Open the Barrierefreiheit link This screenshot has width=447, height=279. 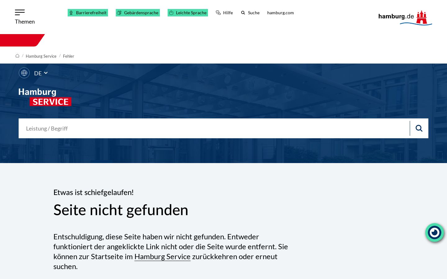pos(88,13)
